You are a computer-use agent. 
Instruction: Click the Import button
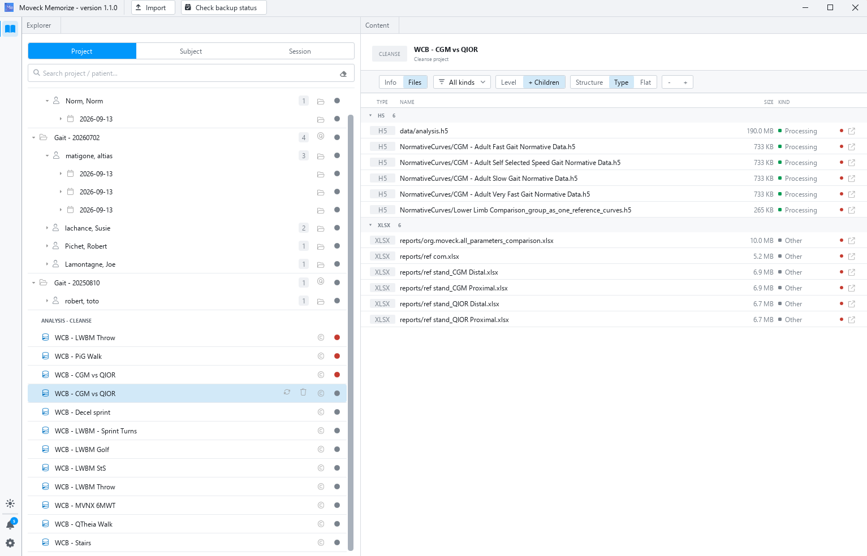tap(153, 8)
